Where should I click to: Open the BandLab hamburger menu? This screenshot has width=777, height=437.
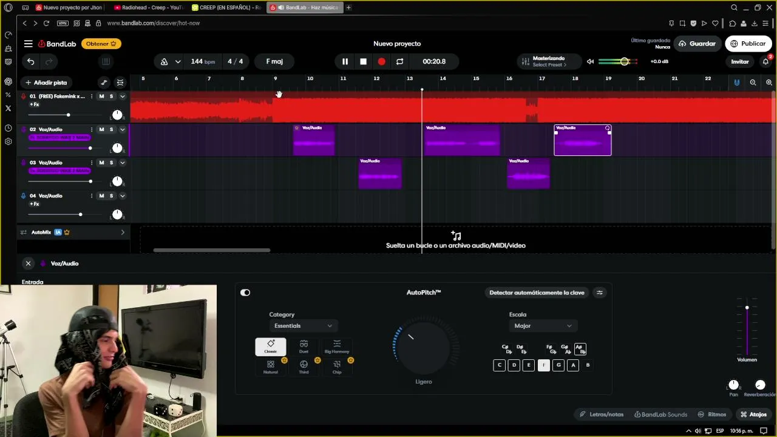point(28,44)
